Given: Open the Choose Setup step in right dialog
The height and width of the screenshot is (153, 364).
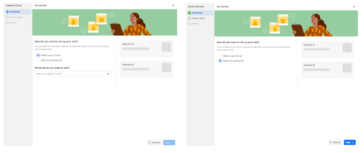Looking at the screenshot, I should (x=198, y=18).
